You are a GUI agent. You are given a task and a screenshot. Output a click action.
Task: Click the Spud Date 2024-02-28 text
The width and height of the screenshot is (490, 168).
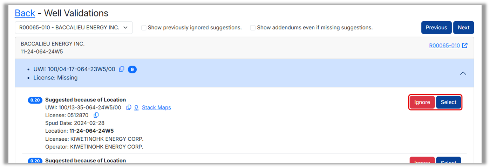(75, 123)
